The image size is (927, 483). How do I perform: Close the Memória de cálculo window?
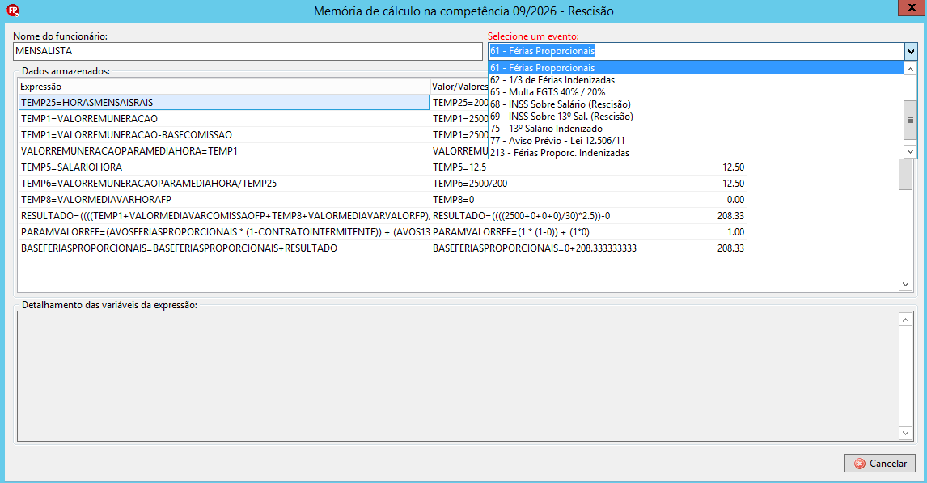coord(912,7)
